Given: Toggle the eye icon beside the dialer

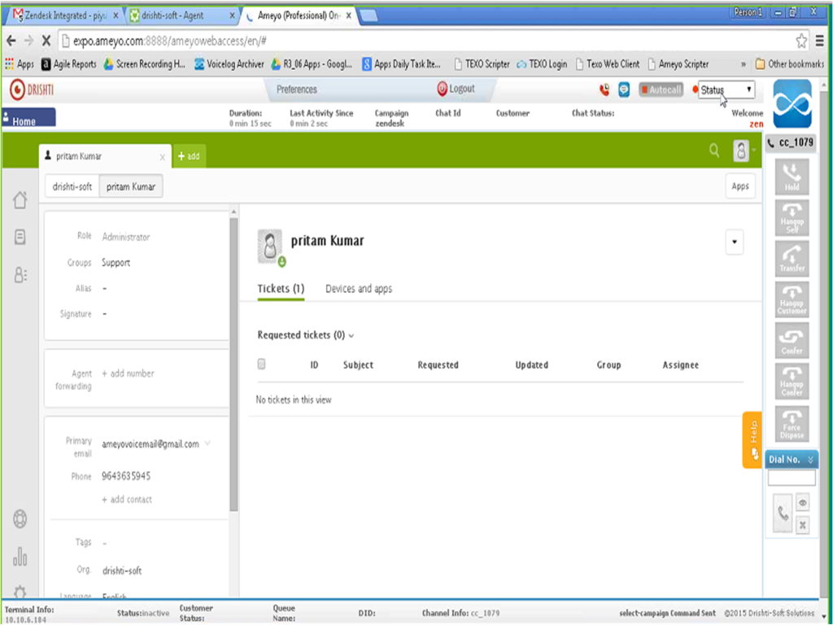Looking at the screenshot, I should tap(803, 504).
